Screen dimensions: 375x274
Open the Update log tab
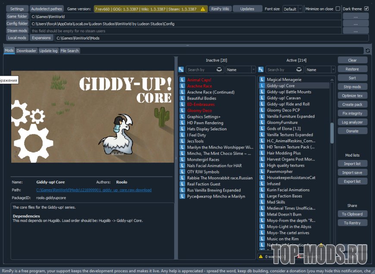coord(48,51)
